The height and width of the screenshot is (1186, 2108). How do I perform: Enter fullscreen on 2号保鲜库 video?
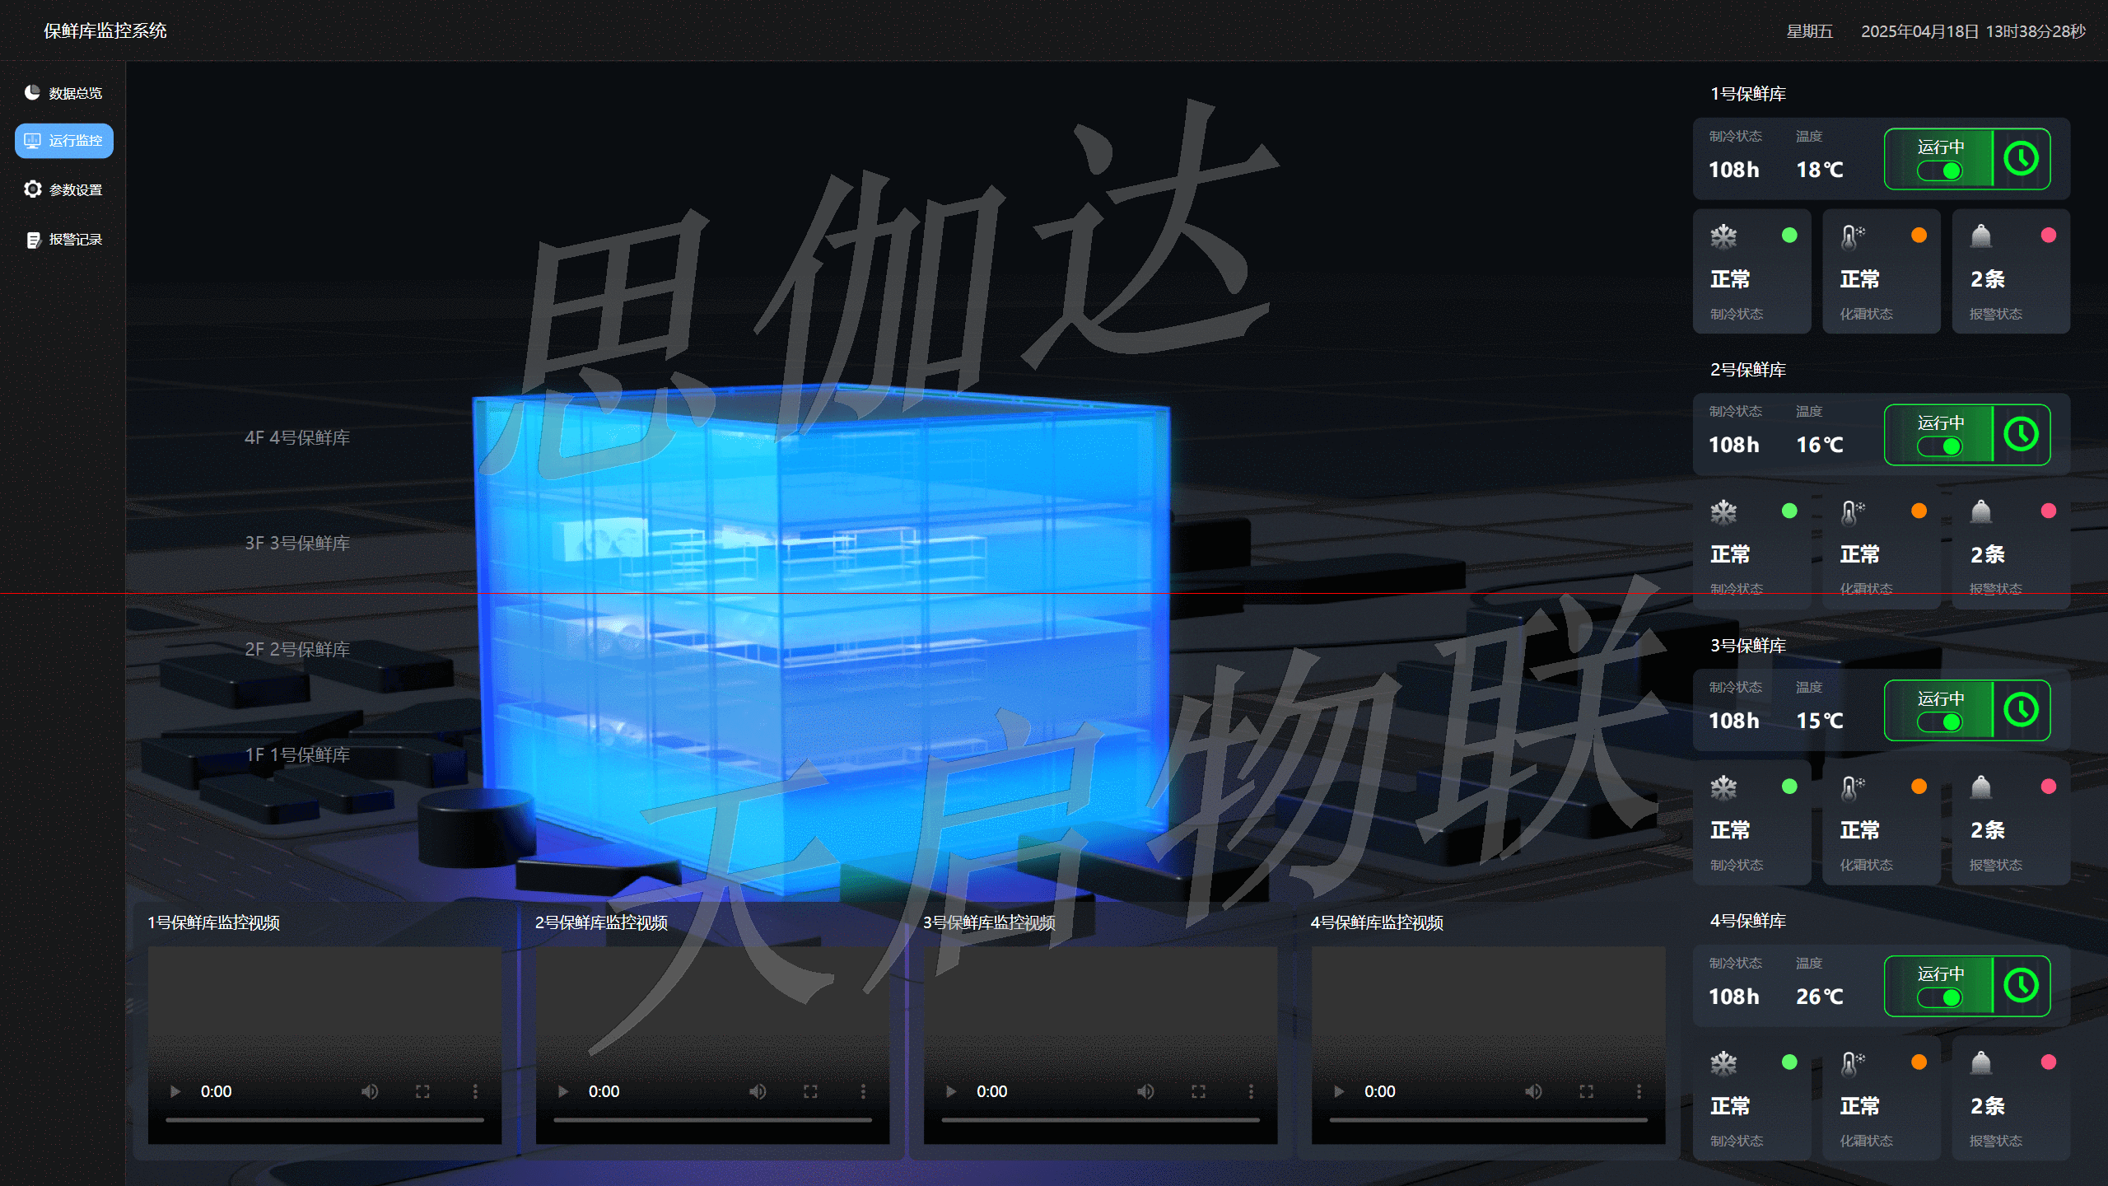tap(810, 1091)
